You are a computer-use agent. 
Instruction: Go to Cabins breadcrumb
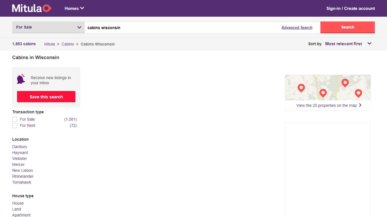click(x=68, y=44)
